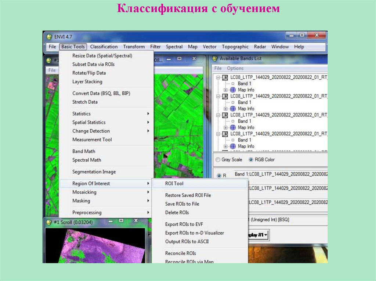Close the Basic Tools menu via its header
This screenshot has width=376, height=281.
(73, 47)
